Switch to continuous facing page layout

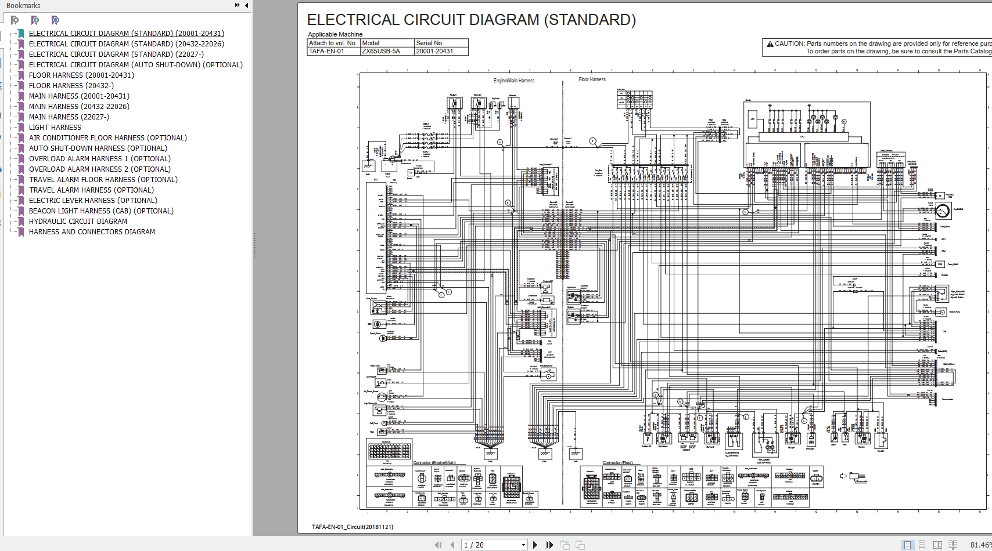953,545
